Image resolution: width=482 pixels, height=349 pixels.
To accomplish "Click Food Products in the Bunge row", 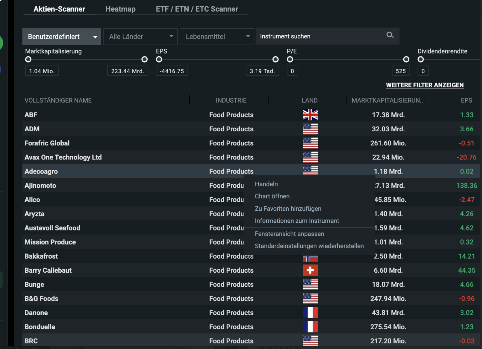I will (231, 285).
